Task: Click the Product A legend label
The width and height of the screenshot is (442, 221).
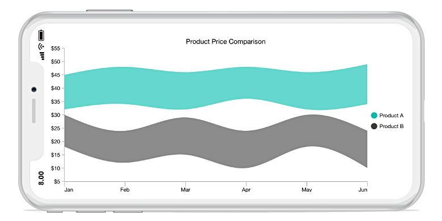Action: point(392,116)
